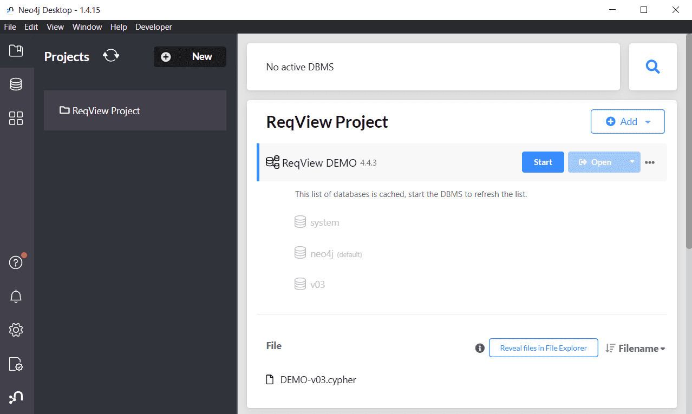The height and width of the screenshot is (414, 692).
Task: Expand the Open button dropdown arrow
Action: pyautogui.click(x=632, y=162)
